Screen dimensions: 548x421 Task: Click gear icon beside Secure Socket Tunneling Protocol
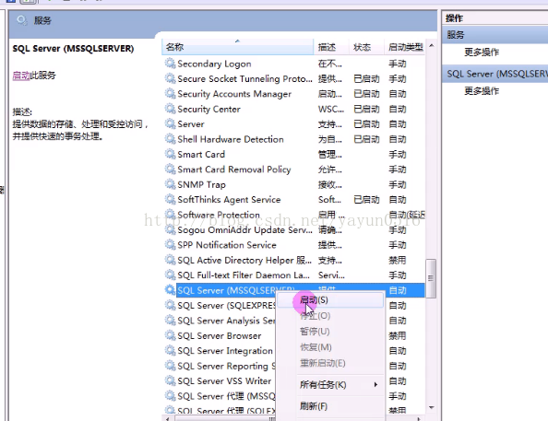(x=170, y=78)
